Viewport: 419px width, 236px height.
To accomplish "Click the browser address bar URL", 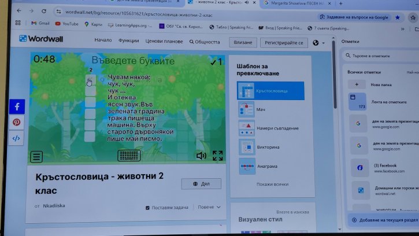I will [x=139, y=14].
